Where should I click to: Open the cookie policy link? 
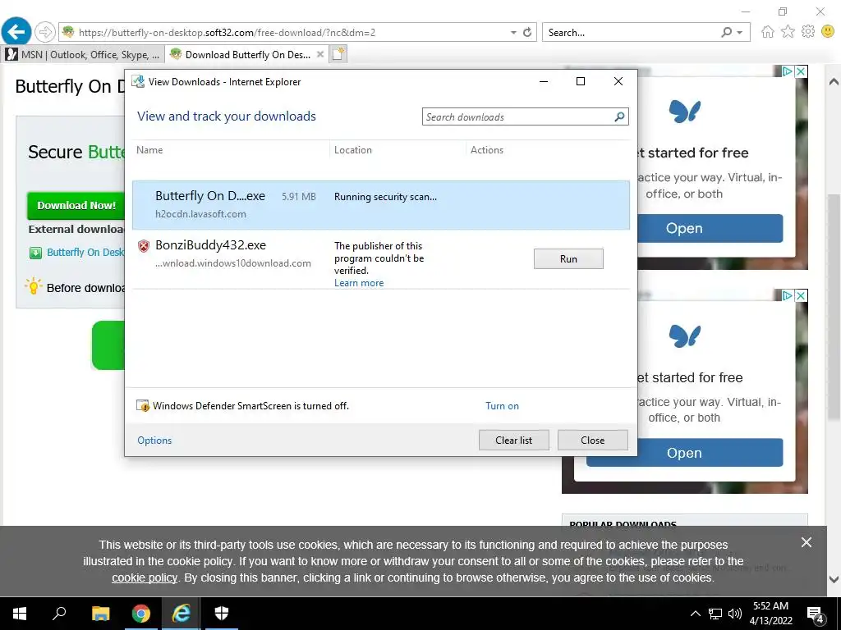(x=145, y=578)
